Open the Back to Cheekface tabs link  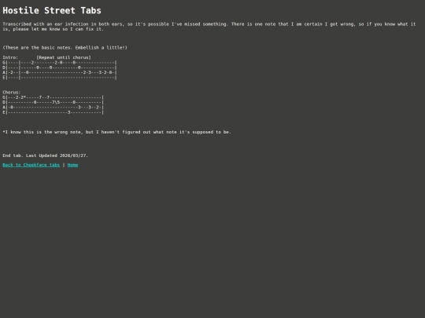(31, 165)
